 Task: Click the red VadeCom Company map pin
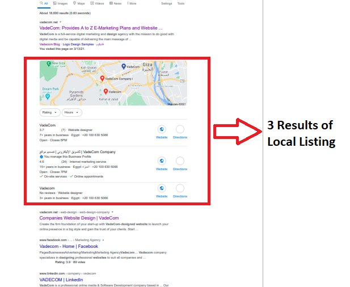[x=102, y=78]
